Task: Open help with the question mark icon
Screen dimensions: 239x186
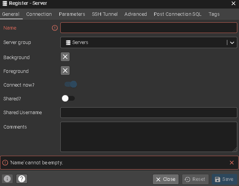Action: pyautogui.click(x=21, y=179)
